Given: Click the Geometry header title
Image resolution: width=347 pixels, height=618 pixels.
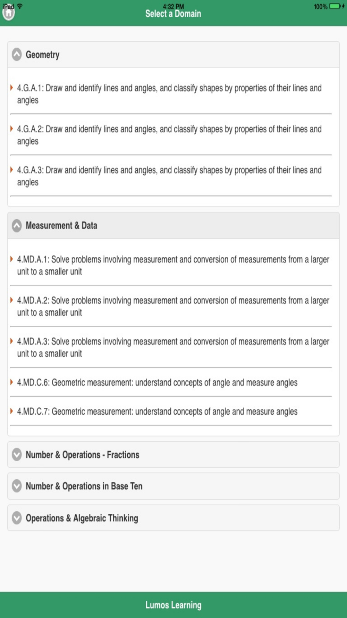Looking at the screenshot, I should [x=43, y=55].
